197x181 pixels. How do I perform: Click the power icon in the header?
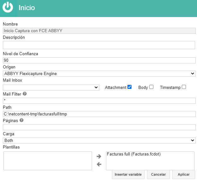click(x=8, y=7)
